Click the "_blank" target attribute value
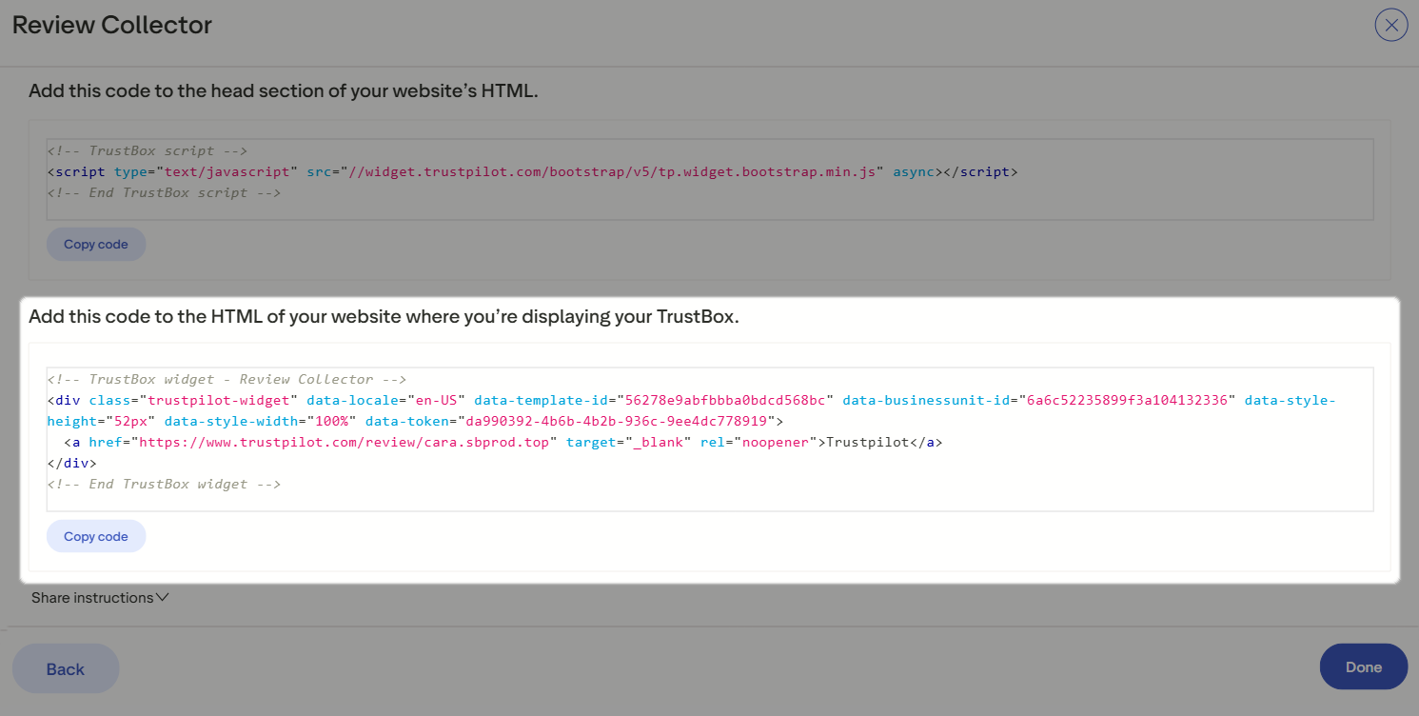The image size is (1419, 716). tap(660, 443)
